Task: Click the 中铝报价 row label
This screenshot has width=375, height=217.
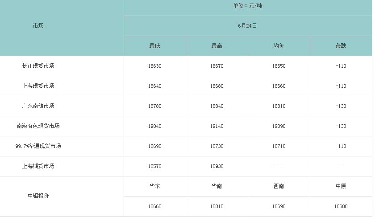Action: pyautogui.click(x=38, y=196)
